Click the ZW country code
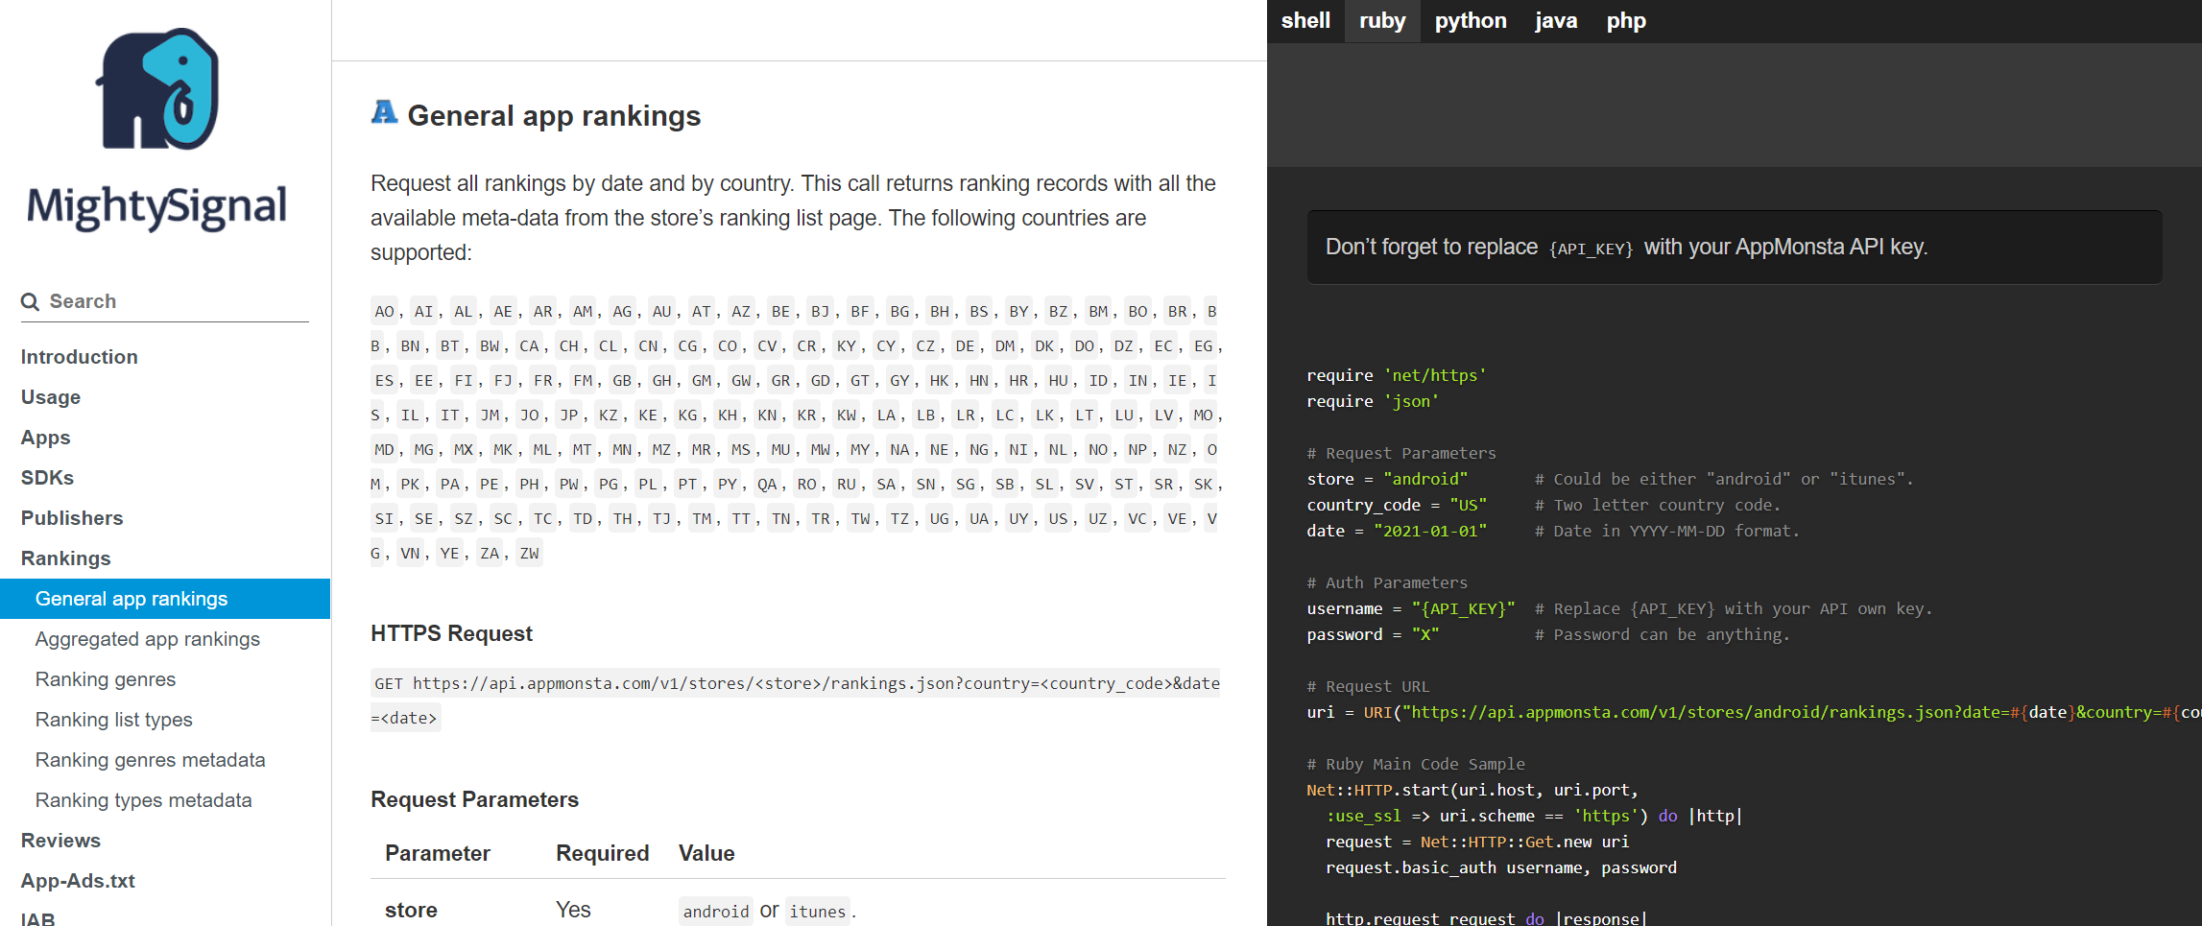 529,554
